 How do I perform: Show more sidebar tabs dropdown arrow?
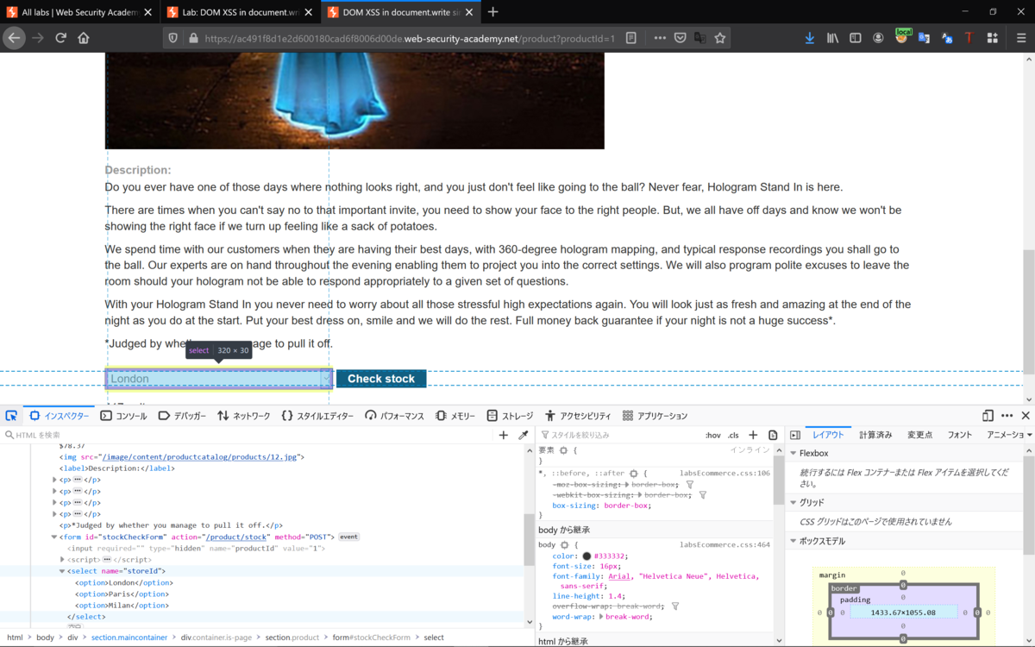click(1029, 435)
